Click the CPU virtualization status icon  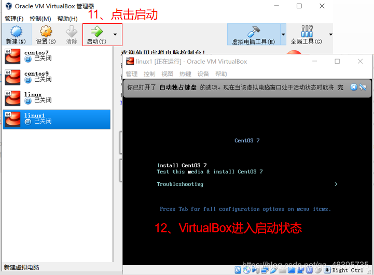(309, 270)
